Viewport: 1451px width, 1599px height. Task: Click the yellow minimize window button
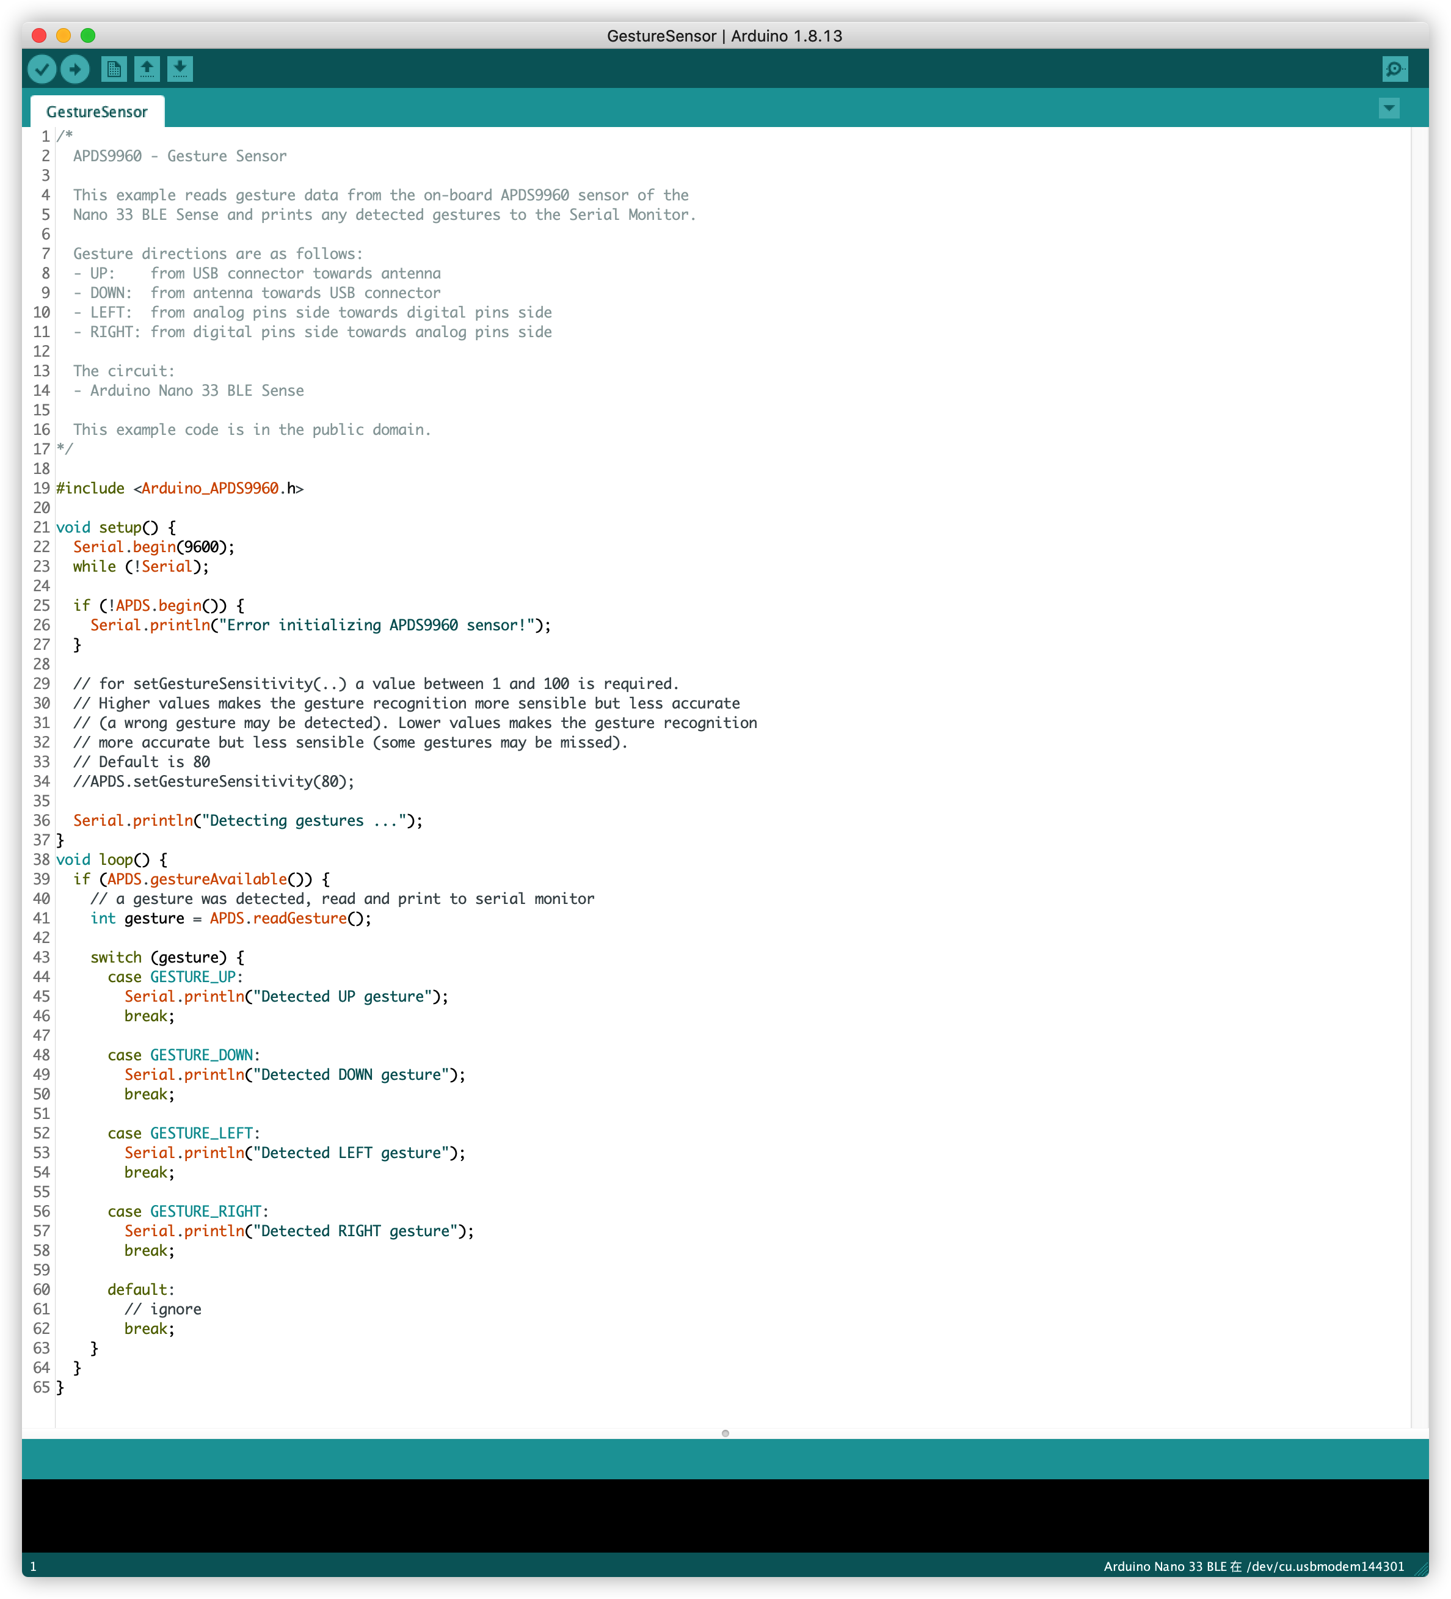64,35
